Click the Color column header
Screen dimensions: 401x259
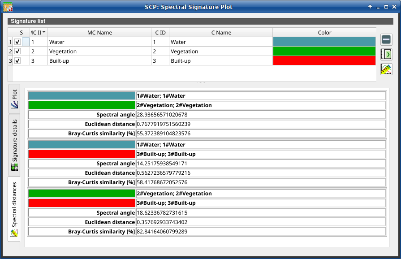(x=324, y=32)
